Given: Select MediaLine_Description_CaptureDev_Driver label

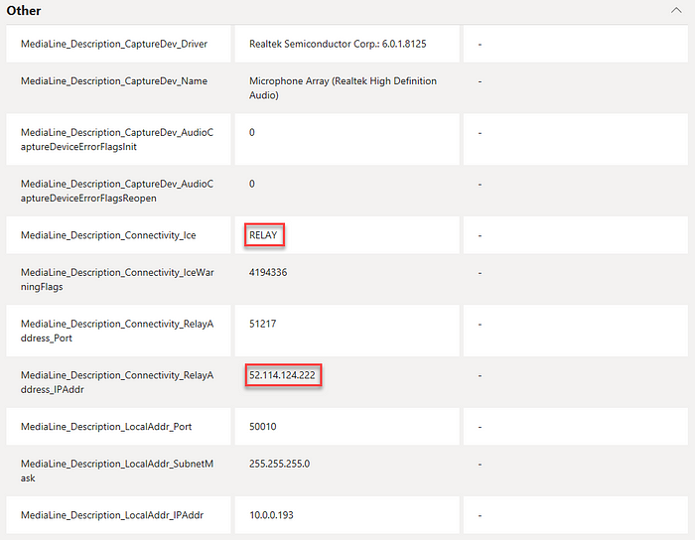Looking at the screenshot, I should (114, 44).
